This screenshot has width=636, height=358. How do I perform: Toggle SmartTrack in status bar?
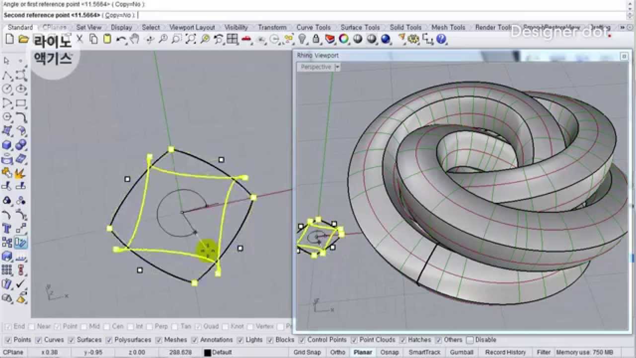coord(424,353)
